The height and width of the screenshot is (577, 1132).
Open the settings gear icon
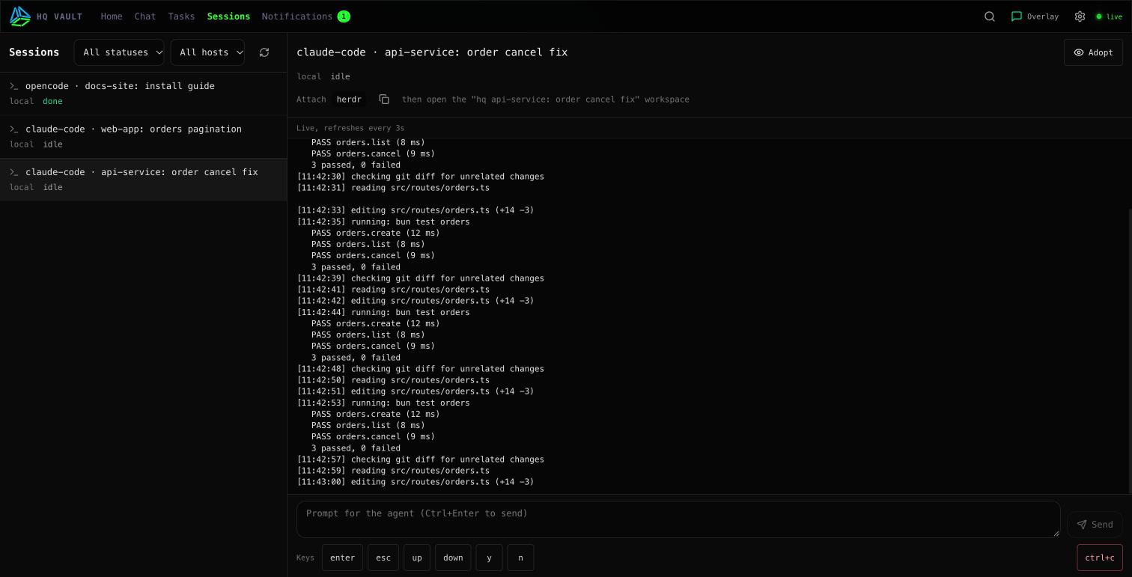click(1080, 16)
